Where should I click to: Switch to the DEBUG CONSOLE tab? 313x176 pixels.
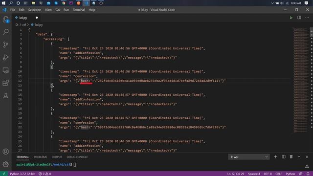click(x=77, y=157)
